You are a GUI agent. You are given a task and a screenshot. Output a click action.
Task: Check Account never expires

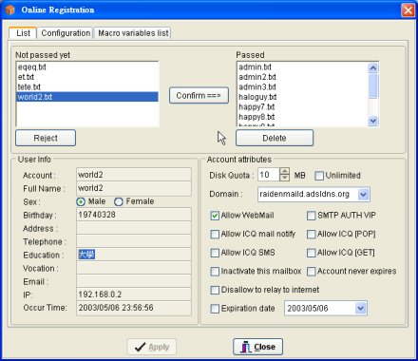312,272
